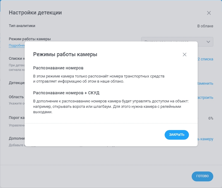Screen dimensions: 222x188
Task: Expand the camera mode dropdown arrow
Action: (x=208, y=42)
